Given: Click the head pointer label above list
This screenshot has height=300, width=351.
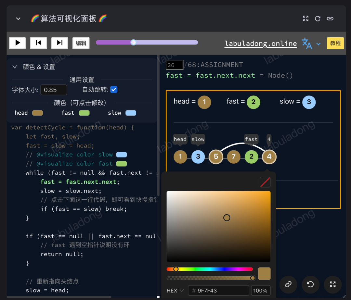Looking at the screenshot, I should pos(180,139).
